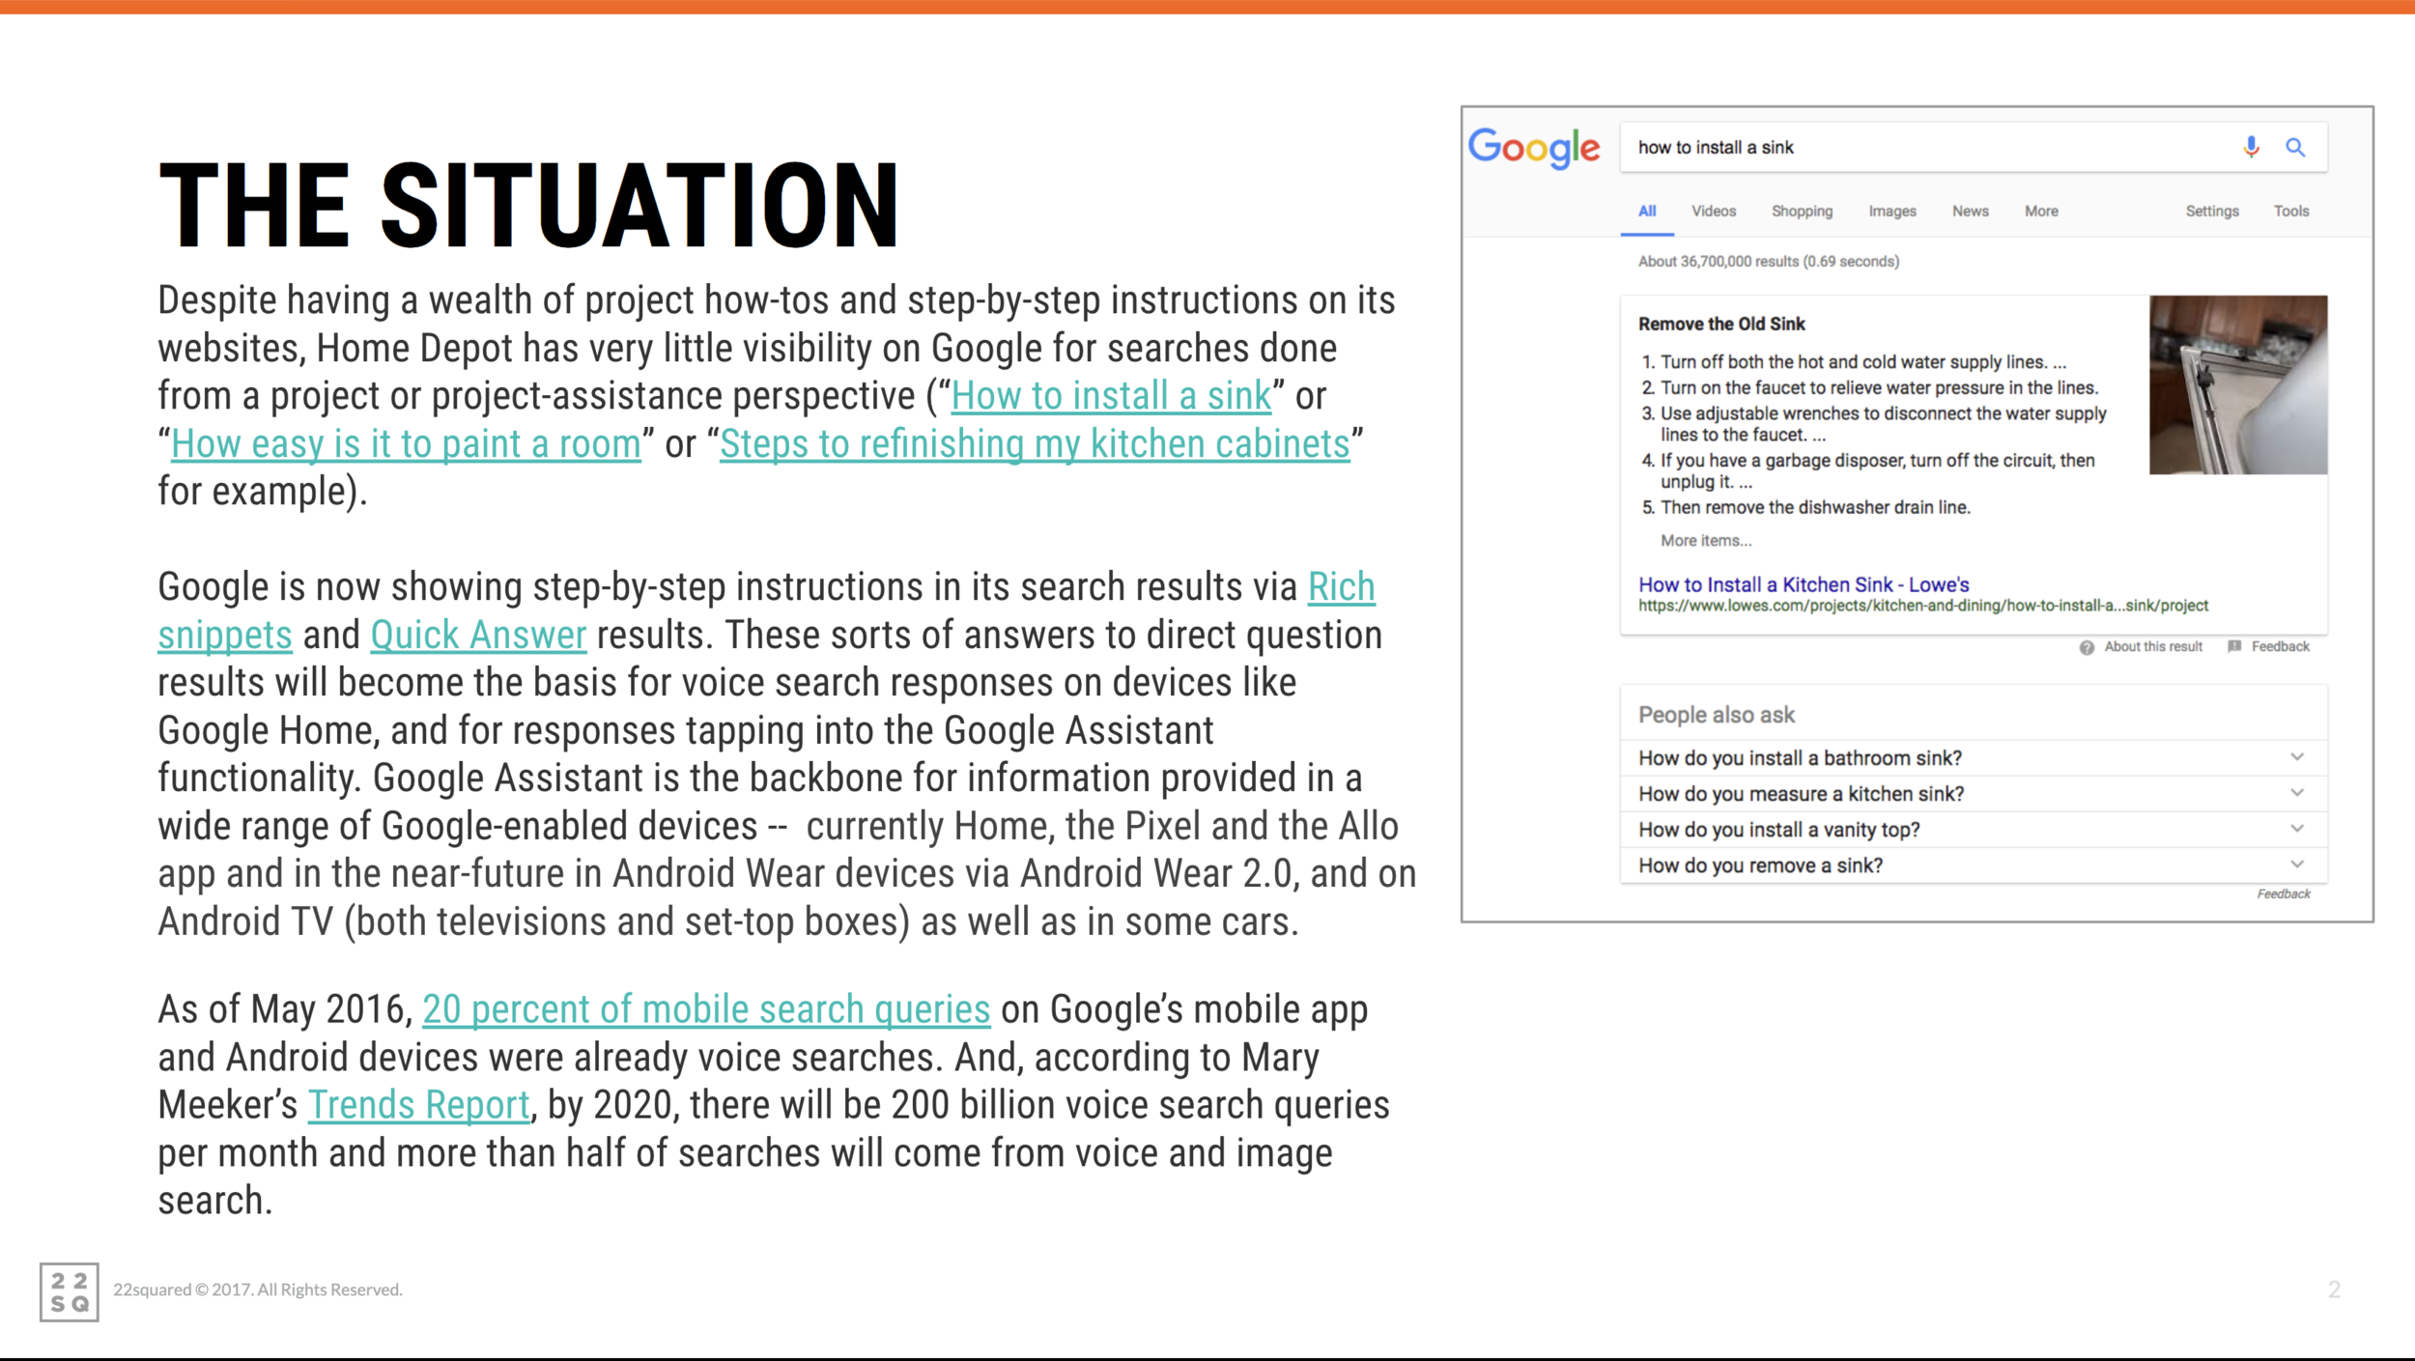Image resolution: width=2415 pixels, height=1361 pixels.
Task: Click '22squared © 2017. All Rights Reserved.' footer
Action: [258, 1290]
